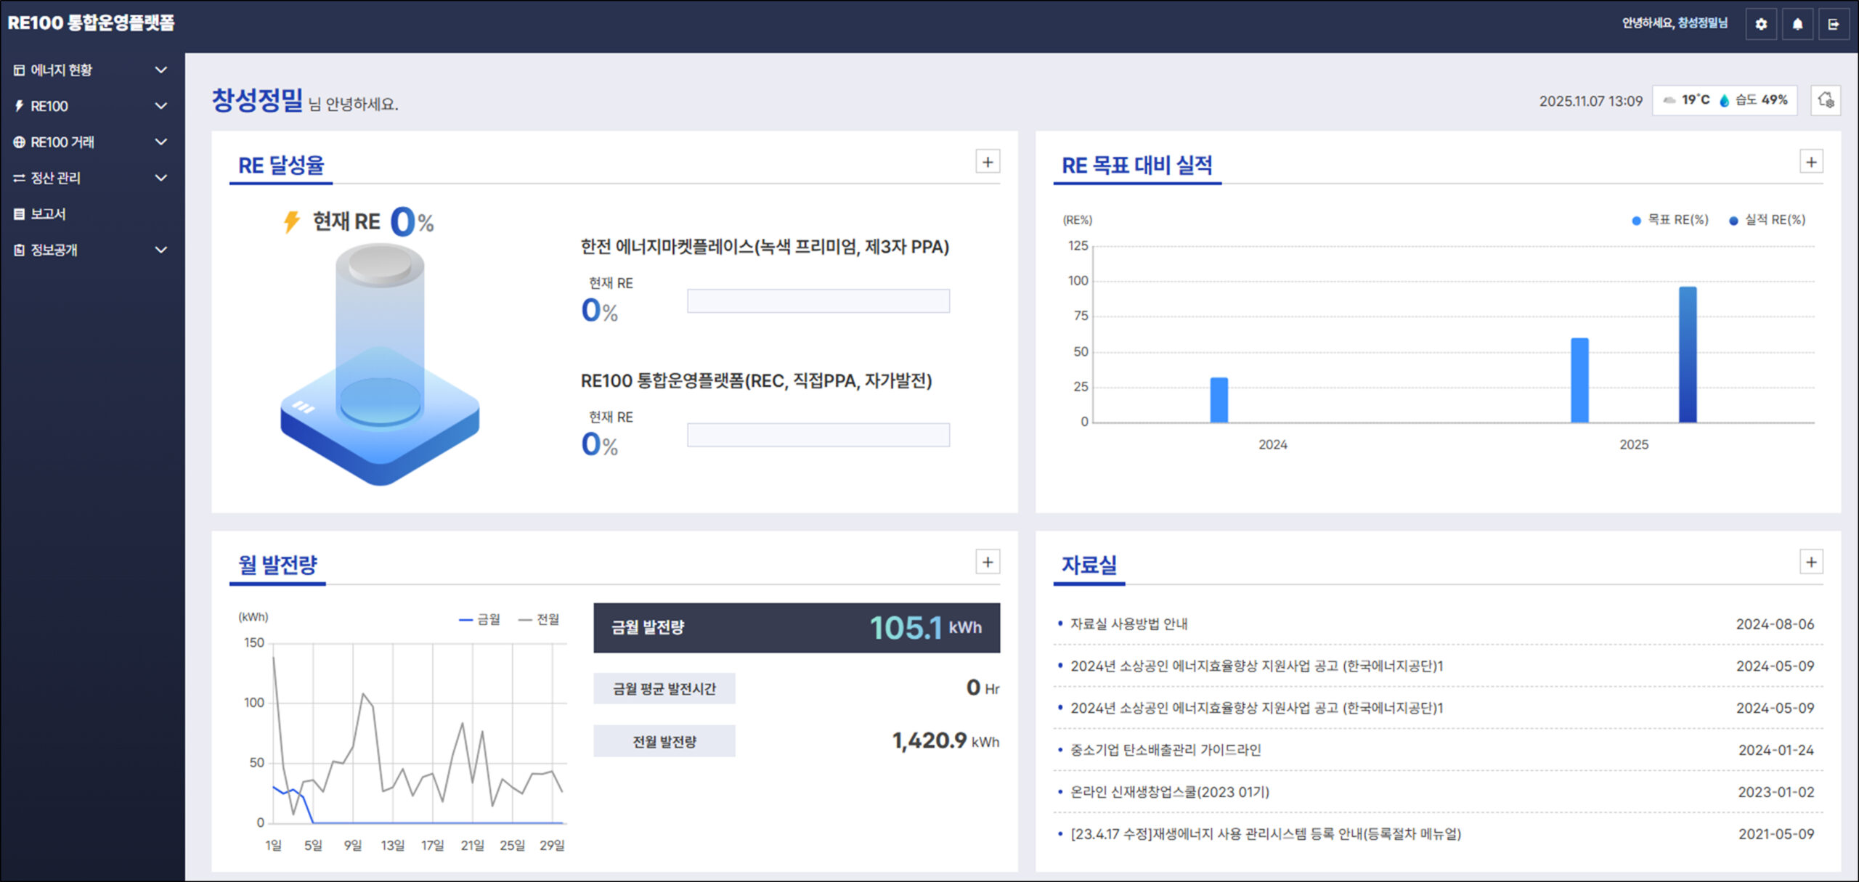Expand RE100 거래 sidebar chevron
This screenshot has width=1859, height=882.
[x=161, y=142]
